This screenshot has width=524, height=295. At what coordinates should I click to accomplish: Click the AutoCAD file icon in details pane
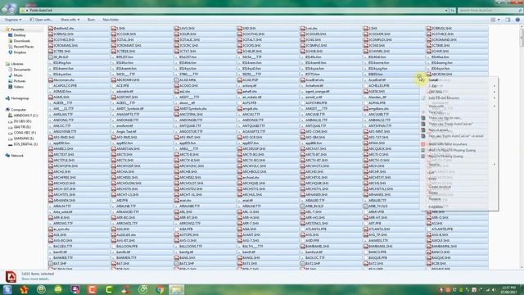(x=11, y=277)
